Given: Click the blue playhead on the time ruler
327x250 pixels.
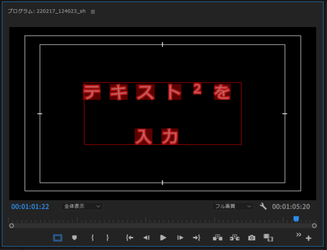Looking at the screenshot, I should coord(296,219).
